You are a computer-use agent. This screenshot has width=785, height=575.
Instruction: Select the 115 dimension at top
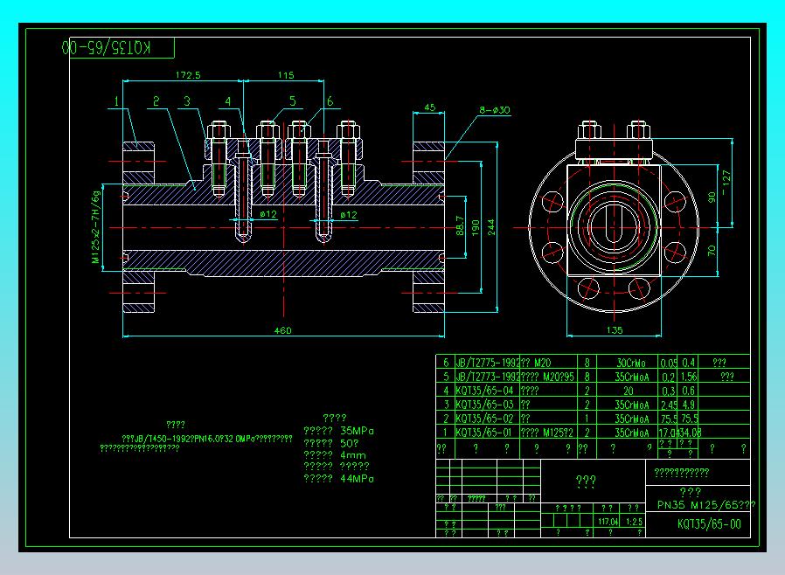(x=285, y=76)
